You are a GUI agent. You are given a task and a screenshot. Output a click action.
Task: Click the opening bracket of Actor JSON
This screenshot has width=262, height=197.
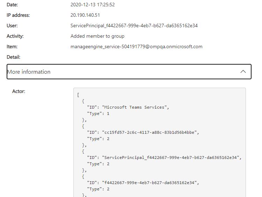(78, 95)
